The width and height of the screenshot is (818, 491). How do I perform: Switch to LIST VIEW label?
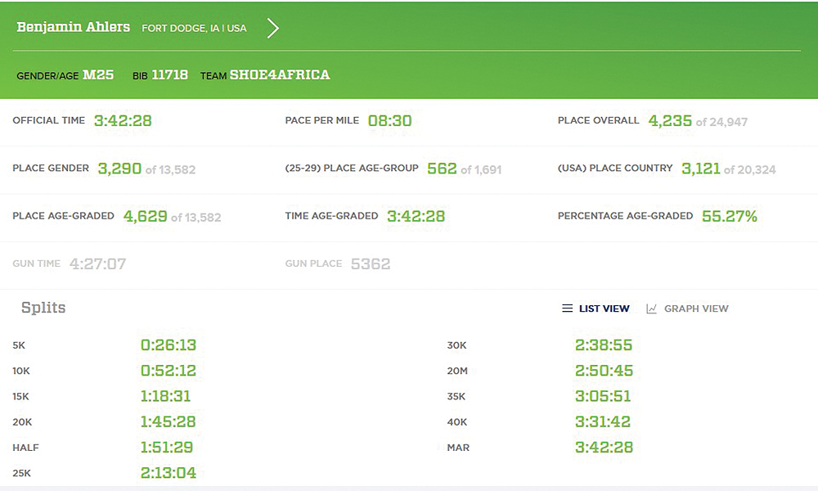click(x=604, y=309)
